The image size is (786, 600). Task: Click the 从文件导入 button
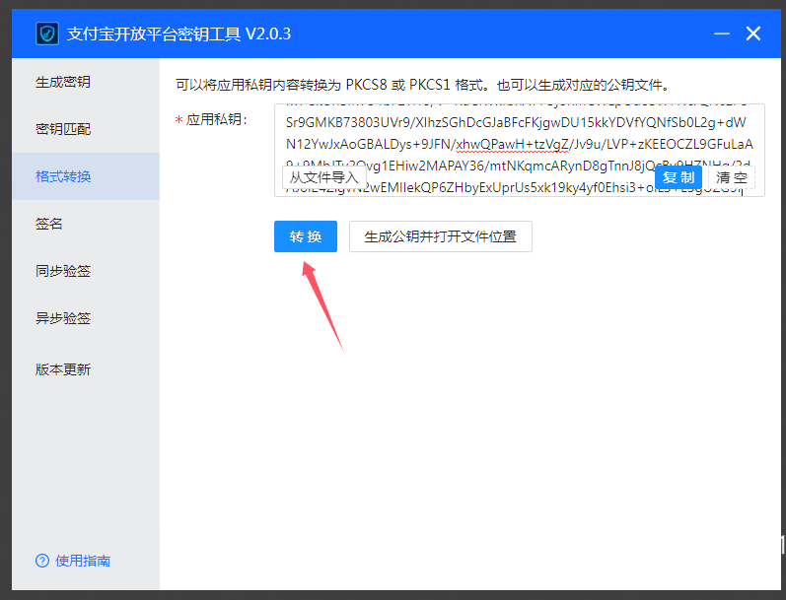point(324,177)
